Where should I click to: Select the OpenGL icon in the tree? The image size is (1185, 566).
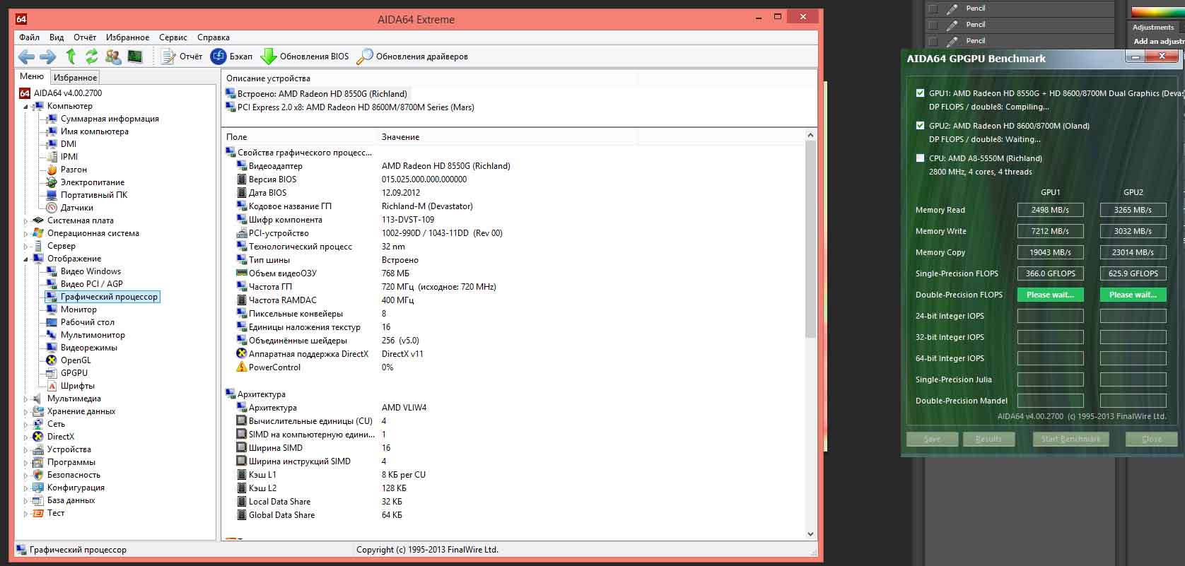click(52, 360)
